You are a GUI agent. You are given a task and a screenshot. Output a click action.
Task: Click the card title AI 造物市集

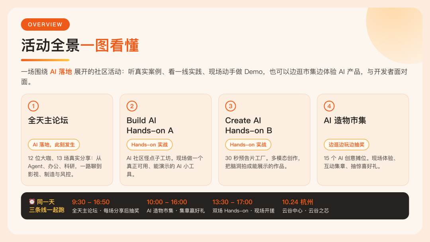click(x=345, y=120)
